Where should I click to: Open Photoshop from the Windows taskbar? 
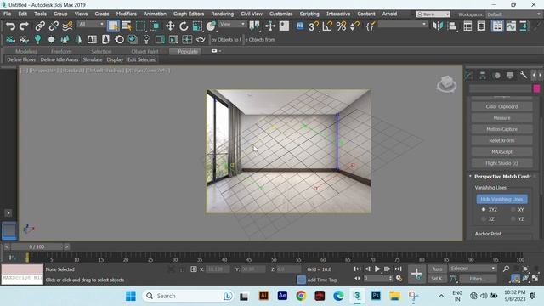376,296
